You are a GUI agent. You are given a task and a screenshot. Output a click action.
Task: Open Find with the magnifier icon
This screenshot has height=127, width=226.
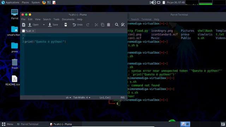pyautogui.click(x=117, y=25)
